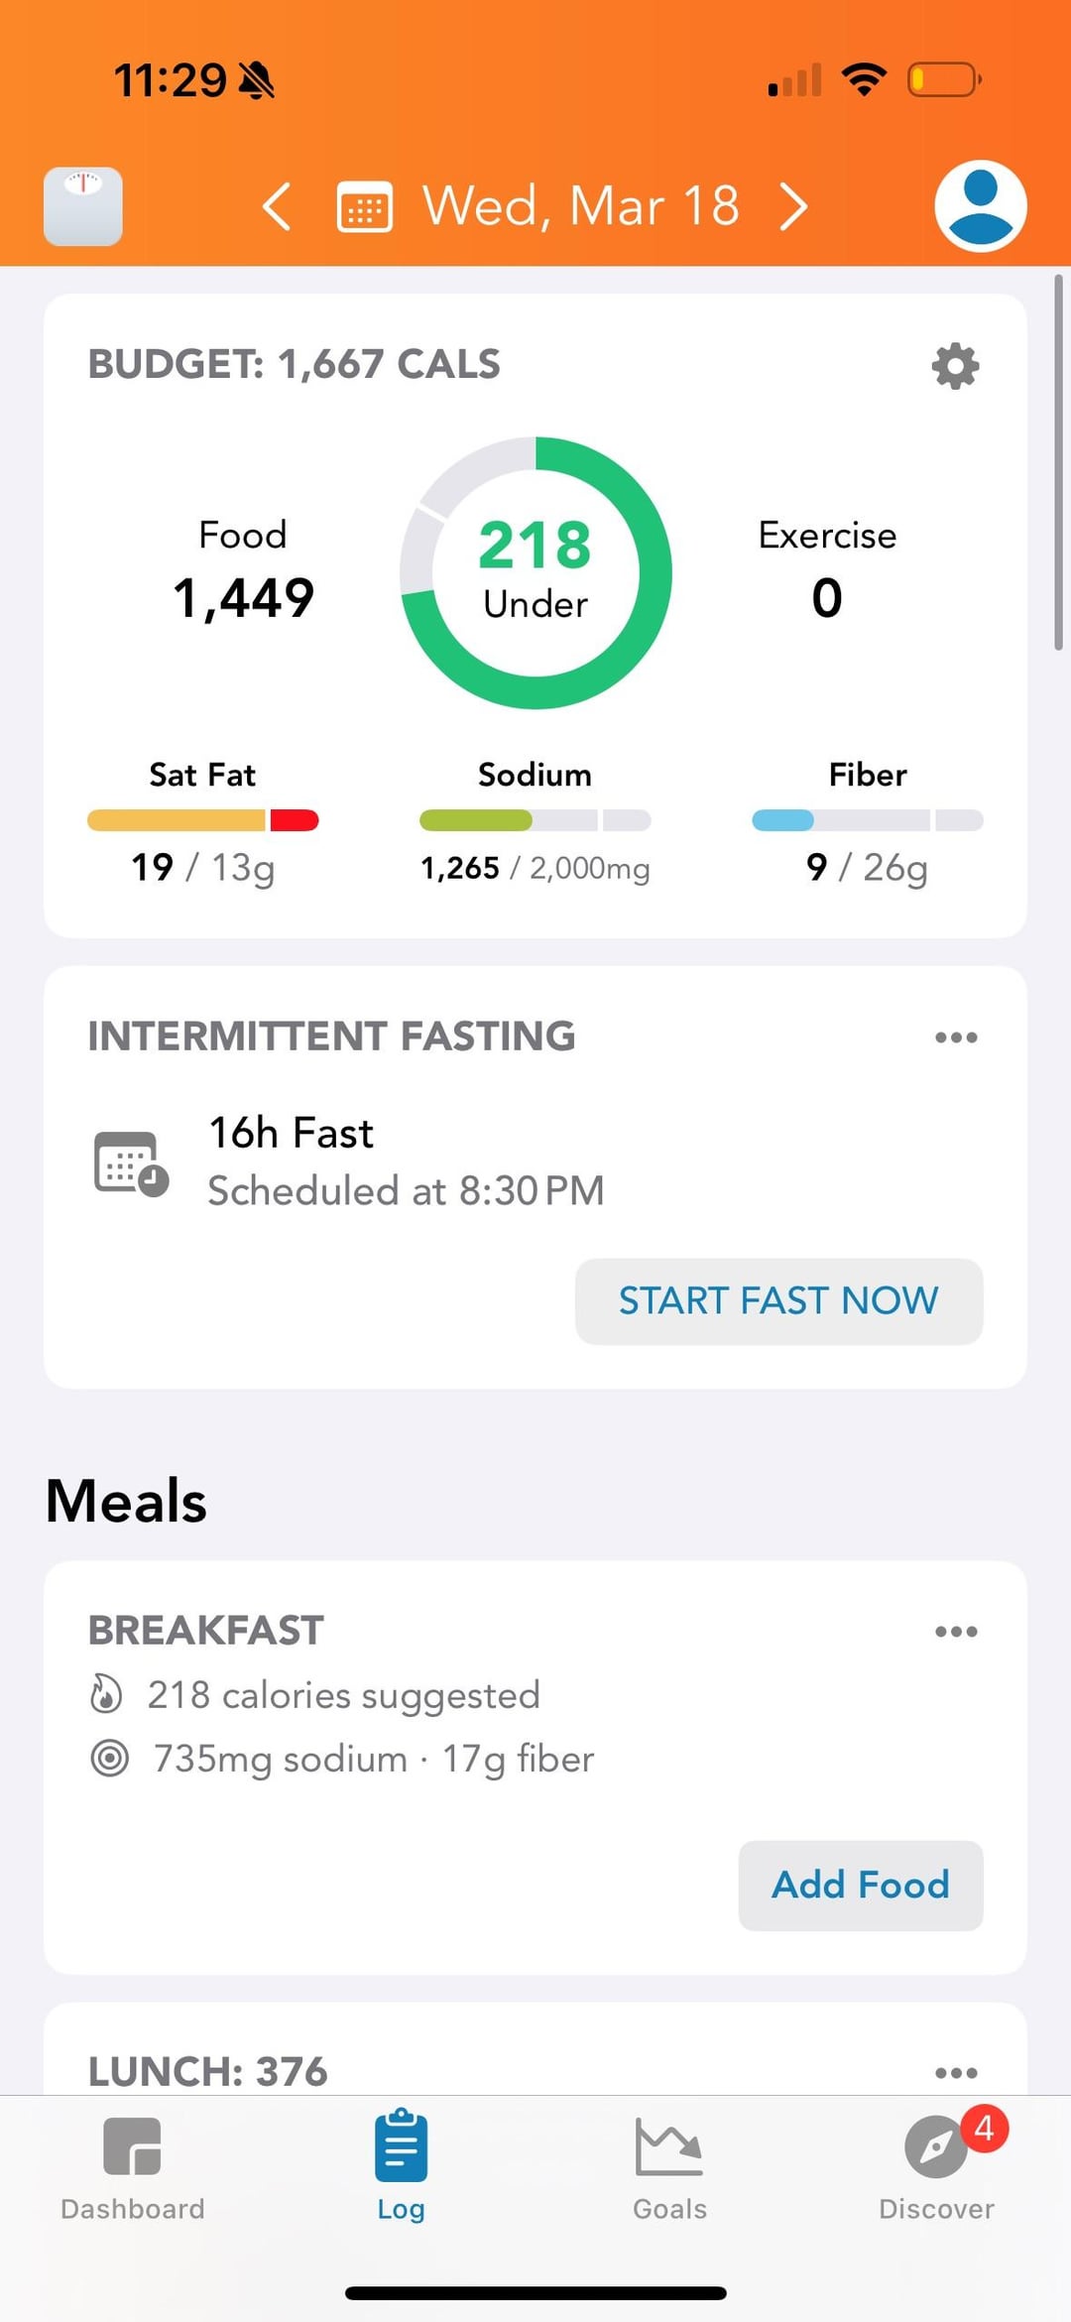This screenshot has height=2322, width=1071.
Task: Go to next day arrow
Action: [793, 206]
